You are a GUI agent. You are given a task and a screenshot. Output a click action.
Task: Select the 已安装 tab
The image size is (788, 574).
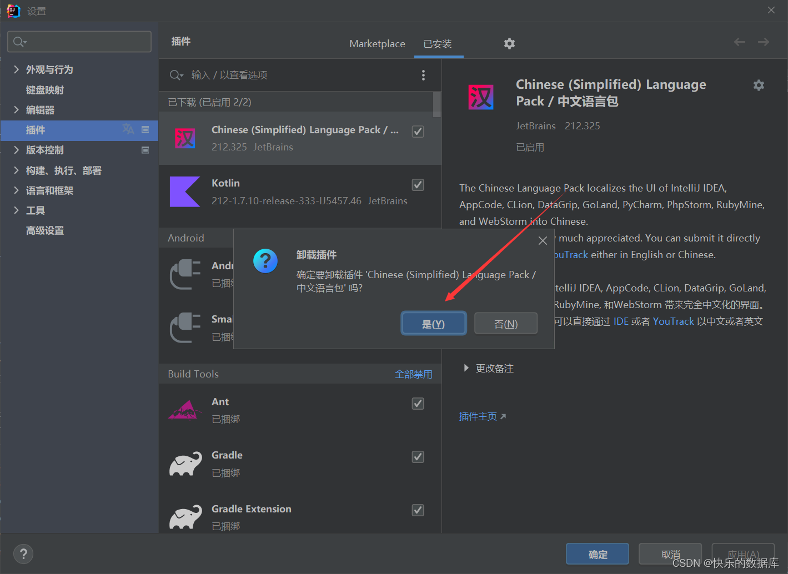pos(438,43)
